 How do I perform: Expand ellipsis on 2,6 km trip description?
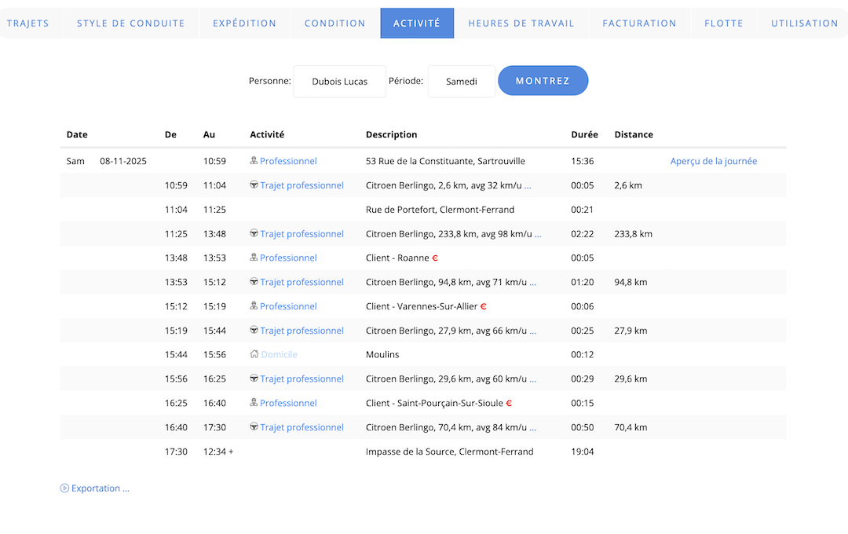click(x=528, y=186)
